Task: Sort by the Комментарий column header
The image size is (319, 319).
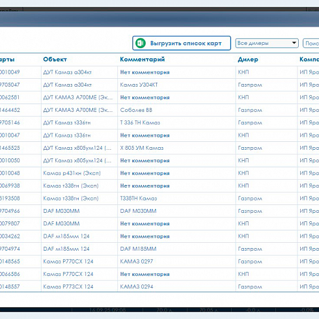Action: [x=143, y=59]
